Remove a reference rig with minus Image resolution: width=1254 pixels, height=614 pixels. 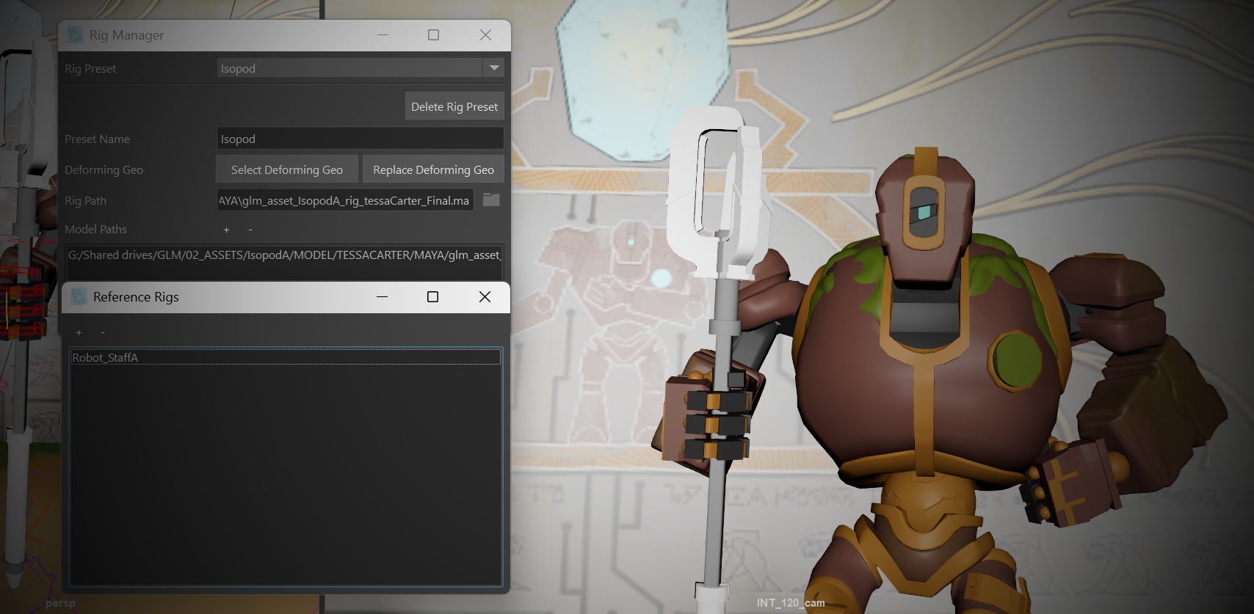pos(103,332)
